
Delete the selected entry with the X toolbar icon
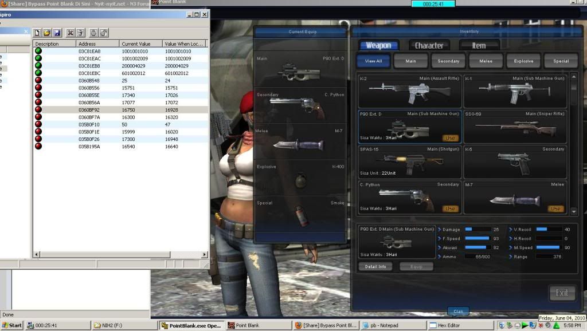pos(70,33)
